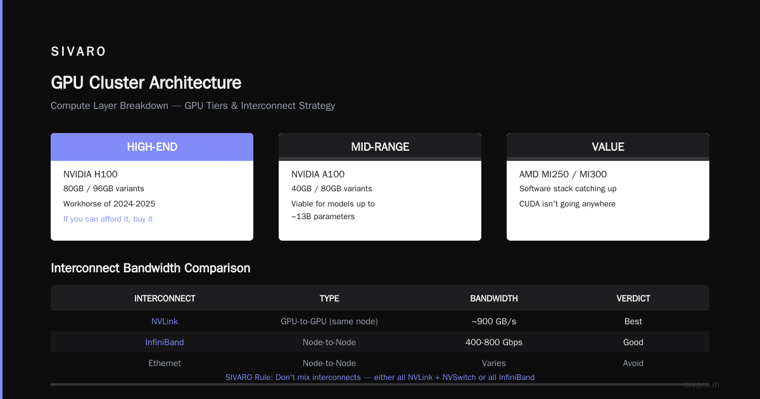Click the Ethernet row label
This screenshot has width=760, height=399.
click(x=165, y=363)
